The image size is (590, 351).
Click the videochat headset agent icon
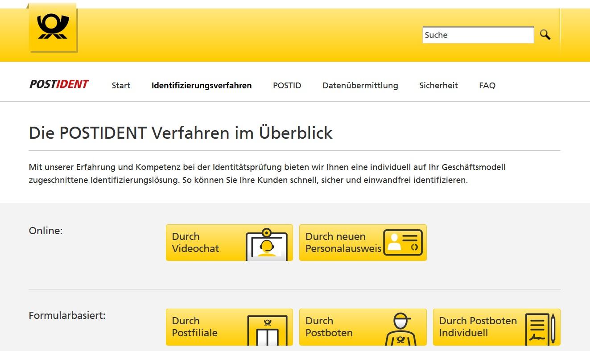coord(267,244)
